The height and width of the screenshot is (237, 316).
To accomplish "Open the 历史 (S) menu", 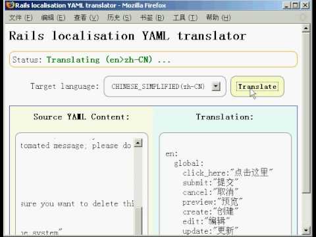I will tap(119, 18).
